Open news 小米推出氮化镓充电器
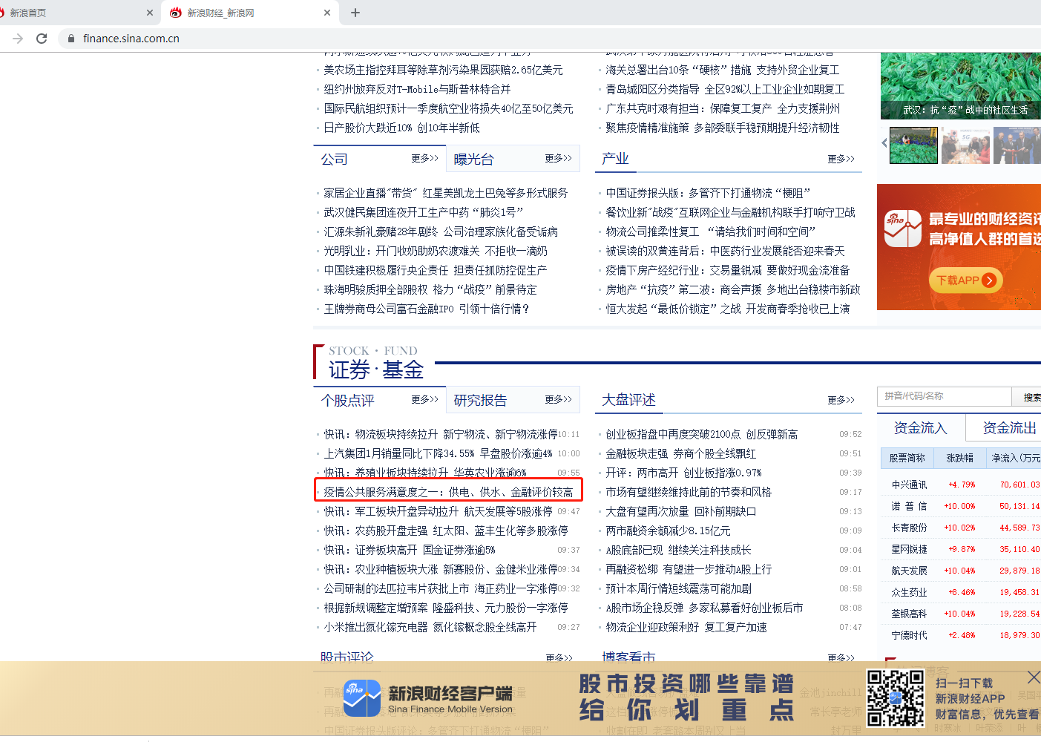This screenshot has height=742, width=1041. pos(430,627)
